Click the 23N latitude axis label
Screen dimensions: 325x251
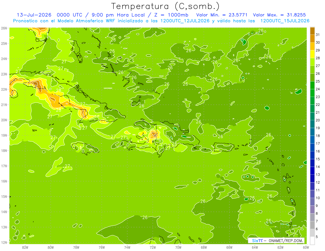coord(4,74)
